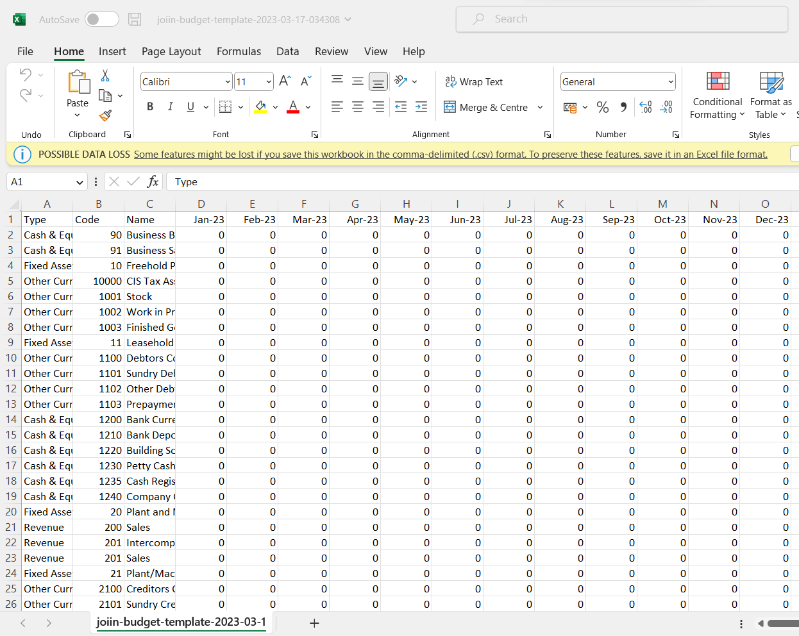Select the Format Painter brush
The height and width of the screenshot is (636, 799).
[x=105, y=115]
